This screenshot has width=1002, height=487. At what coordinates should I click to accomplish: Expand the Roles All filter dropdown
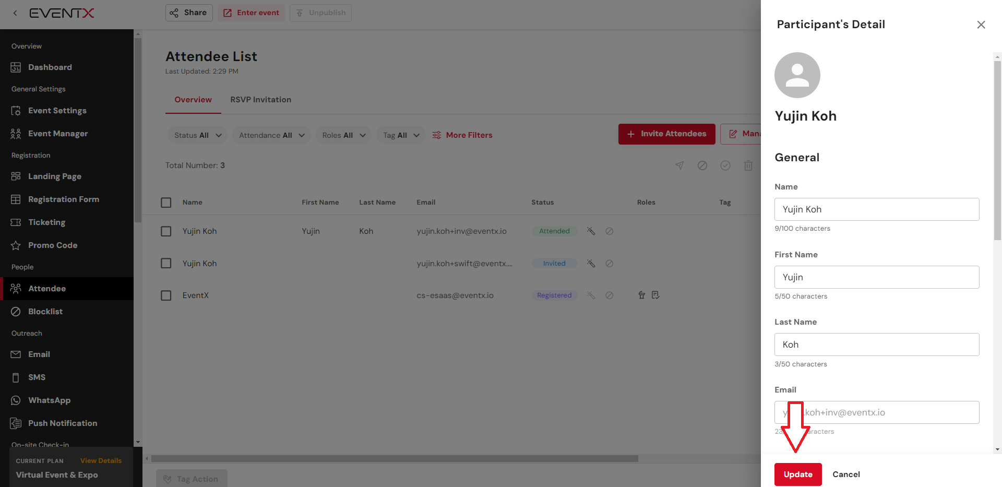coord(343,135)
